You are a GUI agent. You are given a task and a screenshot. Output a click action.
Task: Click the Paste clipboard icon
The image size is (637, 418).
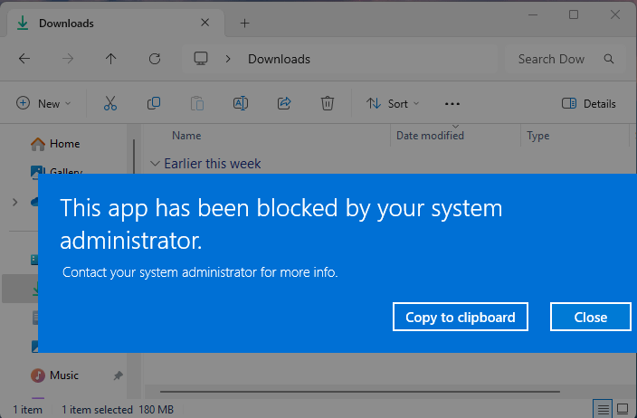pos(197,103)
